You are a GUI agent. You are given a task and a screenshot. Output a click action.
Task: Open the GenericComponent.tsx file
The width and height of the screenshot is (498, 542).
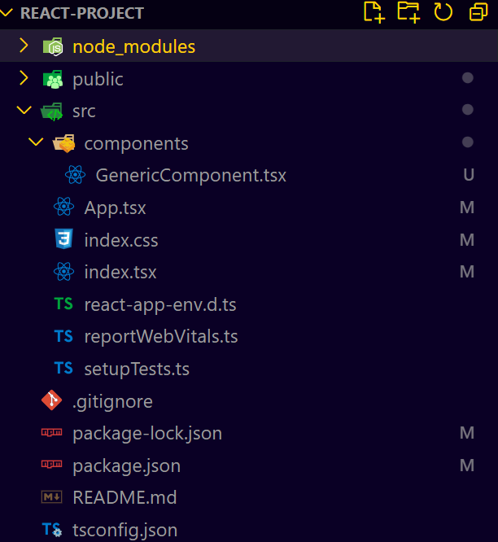point(191,175)
